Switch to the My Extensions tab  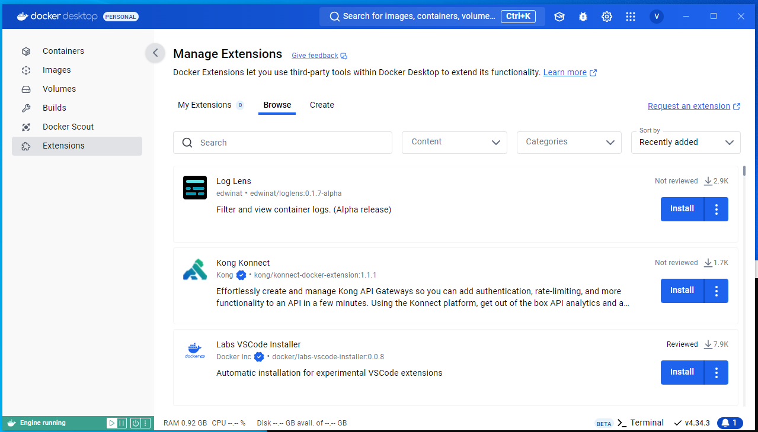211,105
